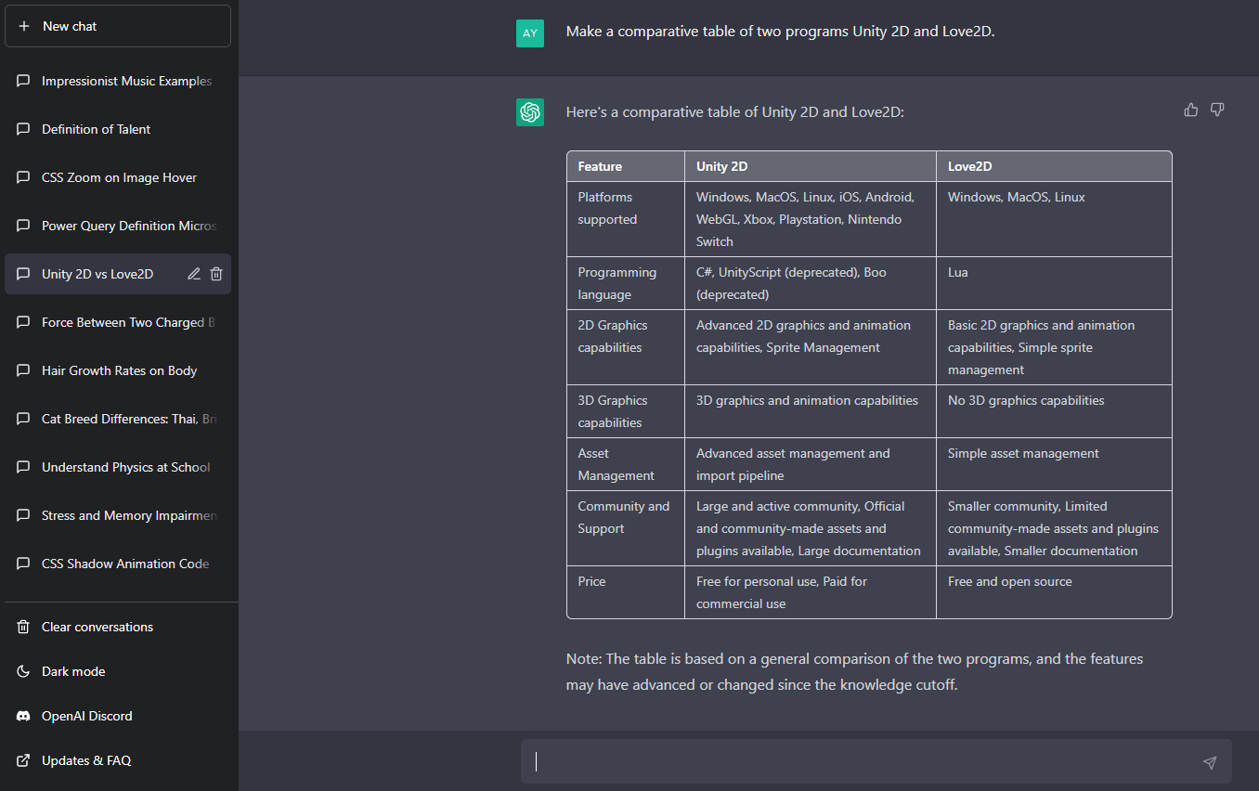Click the Love2D column header
Image resolution: width=1259 pixels, height=791 pixels.
1054,166
